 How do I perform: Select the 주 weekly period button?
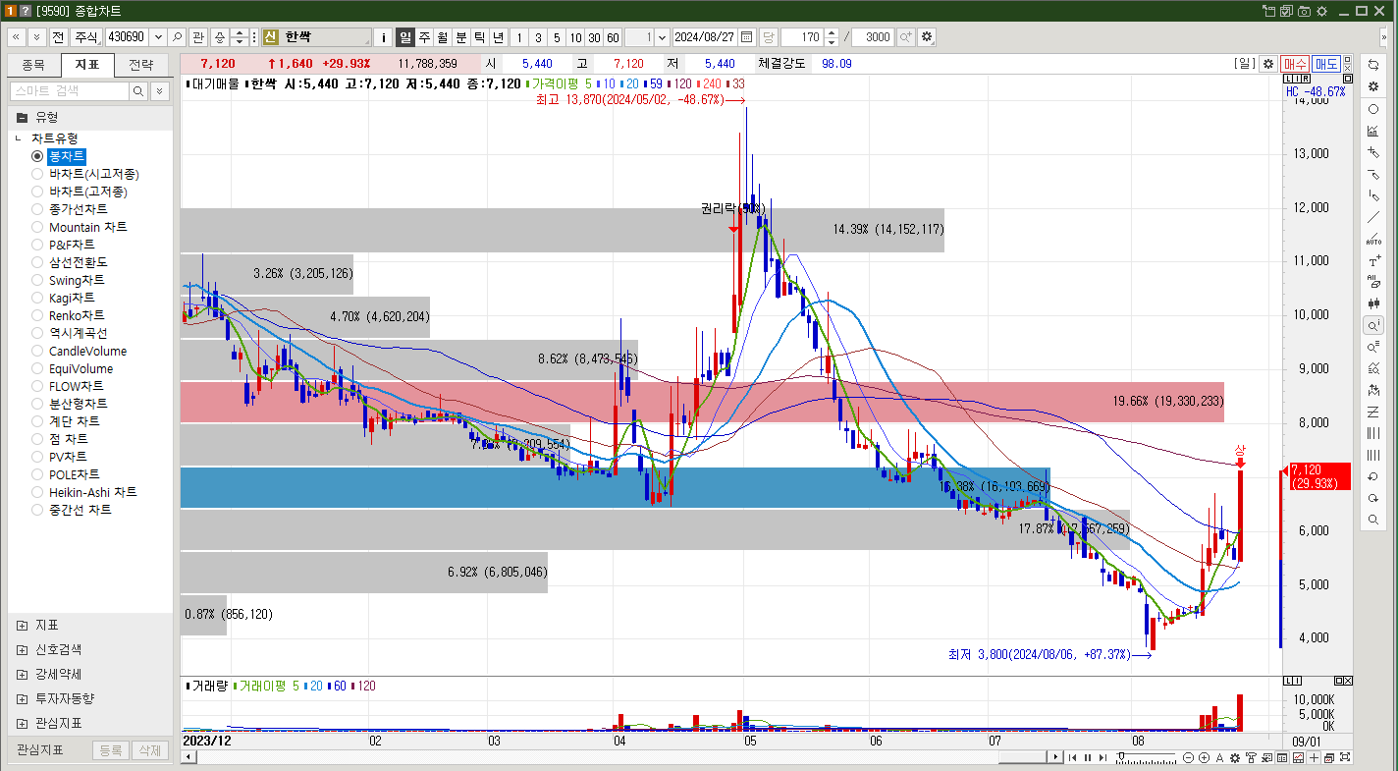[x=424, y=37]
